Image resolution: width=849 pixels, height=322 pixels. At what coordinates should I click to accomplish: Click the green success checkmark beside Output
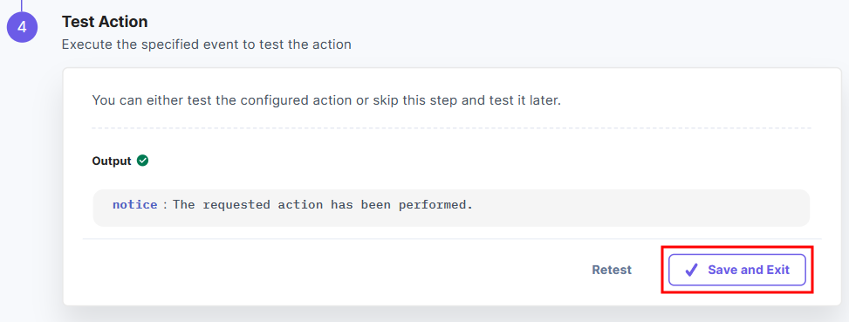click(x=143, y=161)
